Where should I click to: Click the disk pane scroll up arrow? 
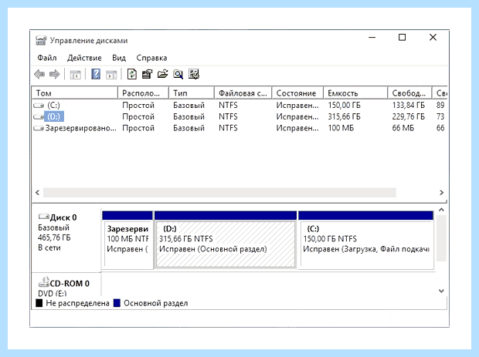tap(441, 210)
